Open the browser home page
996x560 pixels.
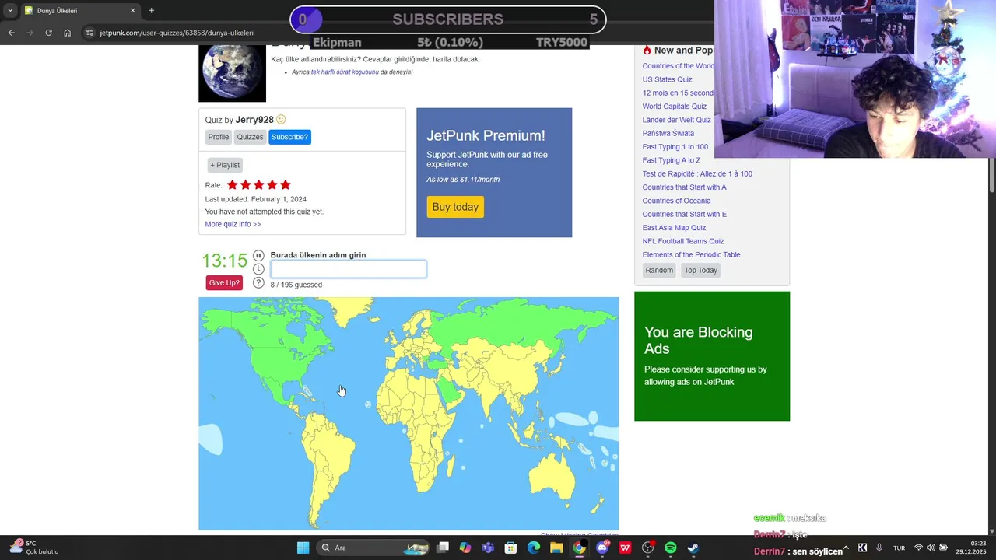68,33
